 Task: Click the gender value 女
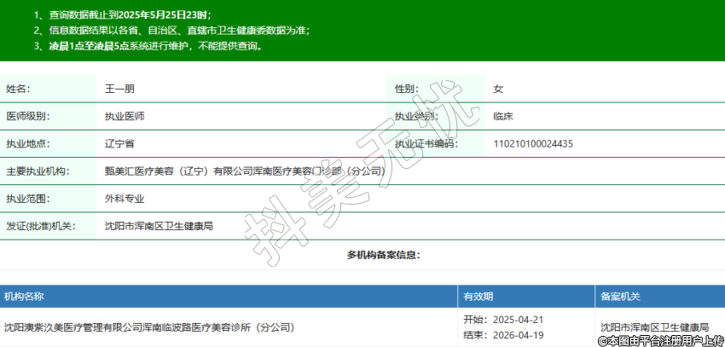tap(498, 89)
